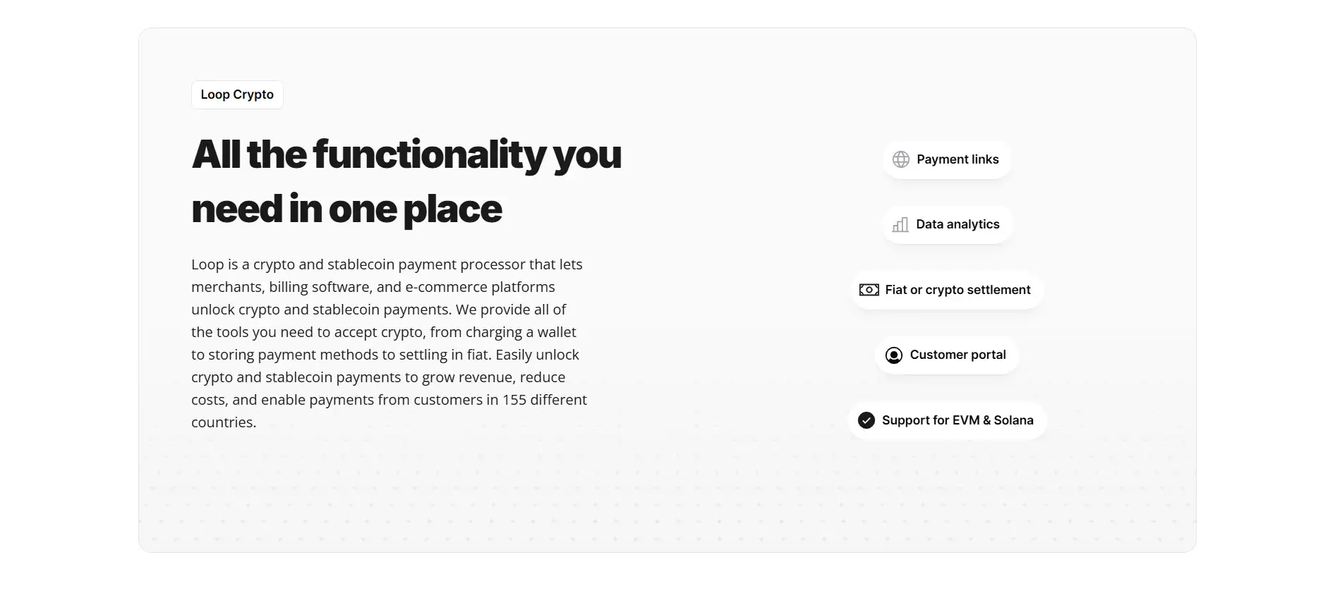The height and width of the screenshot is (605, 1335).
Task: Choose the Fiat or crypto settlement text
Action: pyautogui.click(x=958, y=290)
